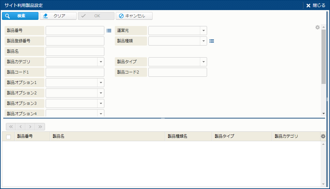Go to first page of results

coord(11,127)
